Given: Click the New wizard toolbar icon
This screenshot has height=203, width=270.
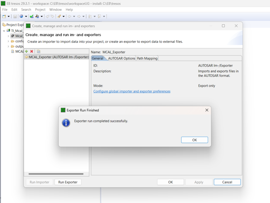Looking at the screenshot, I should [x=4, y=17].
